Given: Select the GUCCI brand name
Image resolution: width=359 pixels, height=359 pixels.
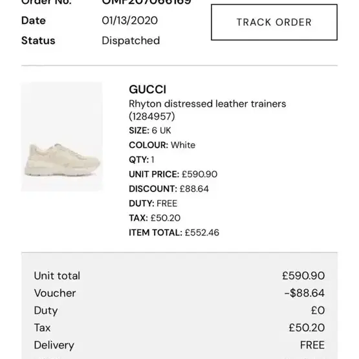Looking at the screenshot, I should click(147, 89).
